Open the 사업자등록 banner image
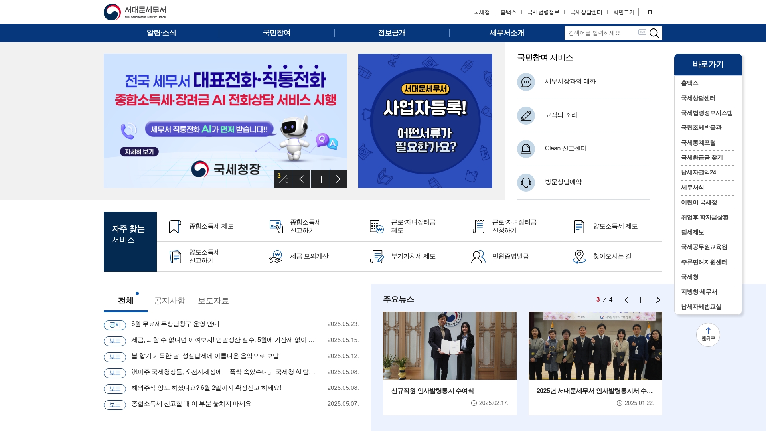 (x=425, y=121)
